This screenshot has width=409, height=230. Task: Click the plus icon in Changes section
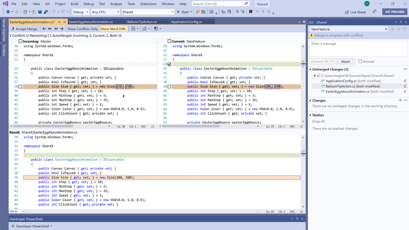[x=400, y=100]
